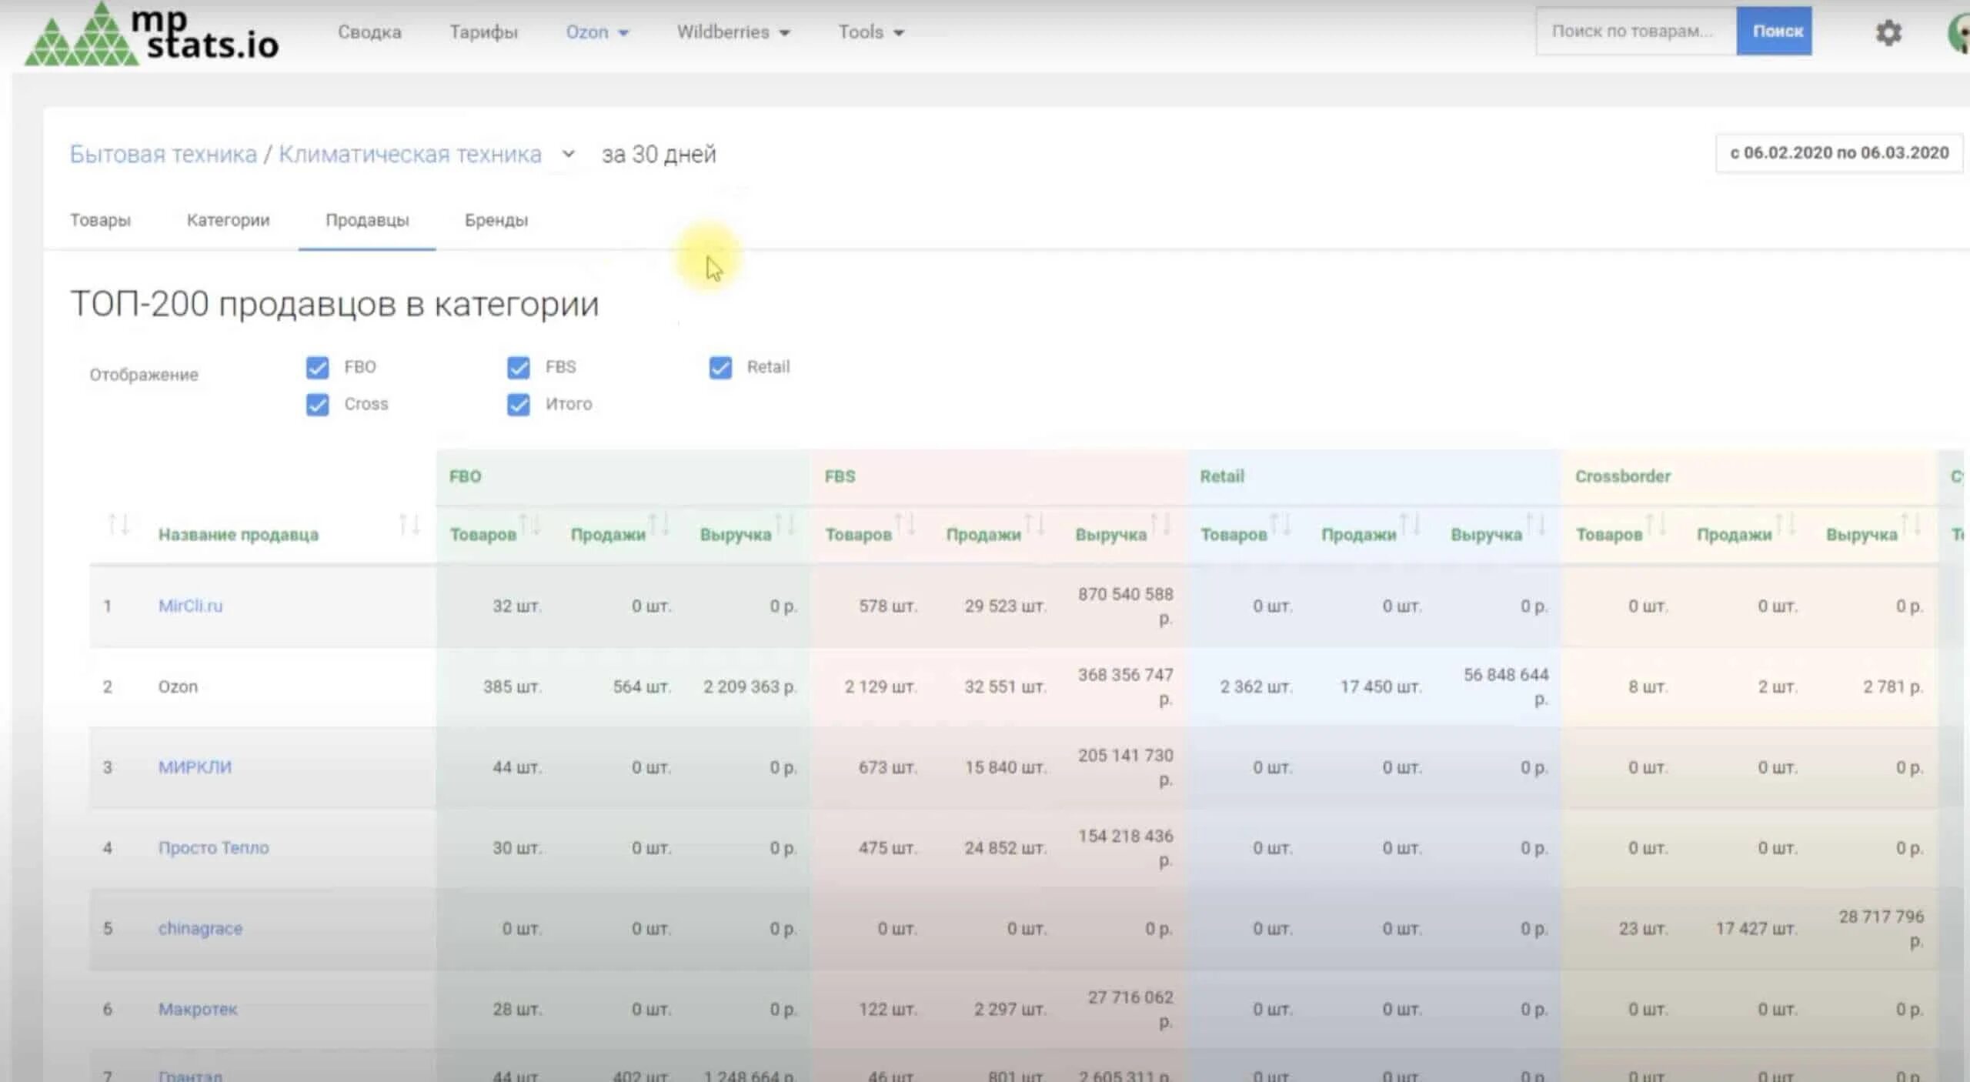Open the MirCli.ru seller link
Image resolution: width=1970 pixels, height=1082 pixels.
[x=190, y=606]
